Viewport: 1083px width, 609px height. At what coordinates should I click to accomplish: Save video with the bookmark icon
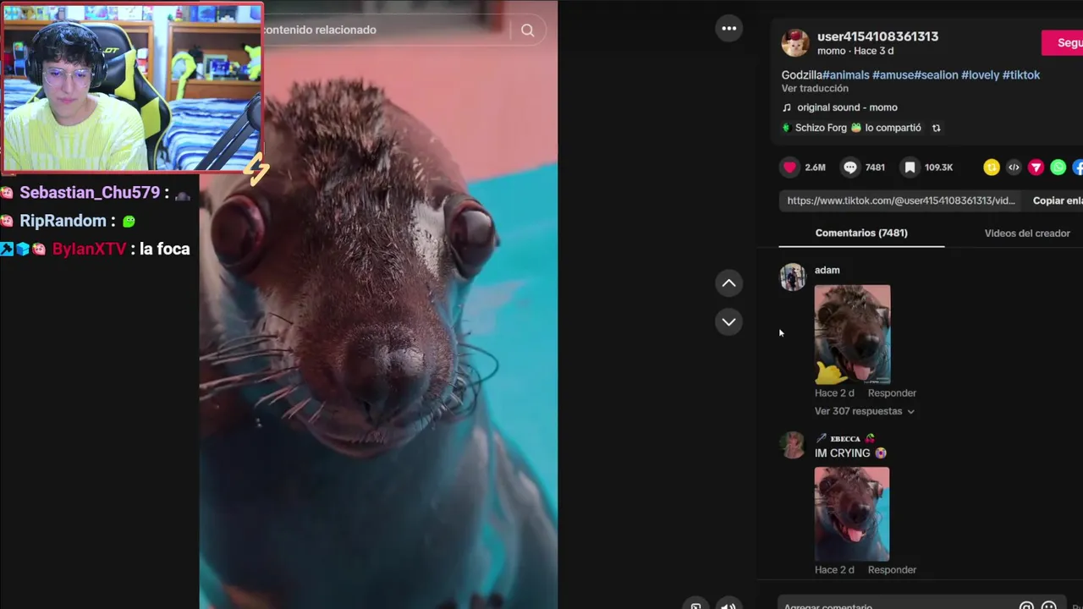[910, 167]
